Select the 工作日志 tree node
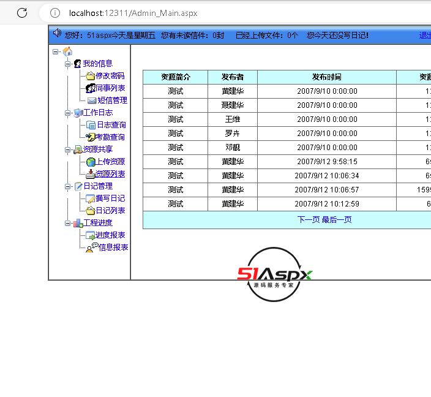The height and width of the screenshot is (397, 431). coord(98,113)
